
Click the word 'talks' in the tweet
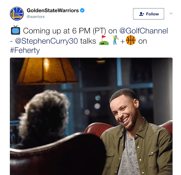click(88, 41)
